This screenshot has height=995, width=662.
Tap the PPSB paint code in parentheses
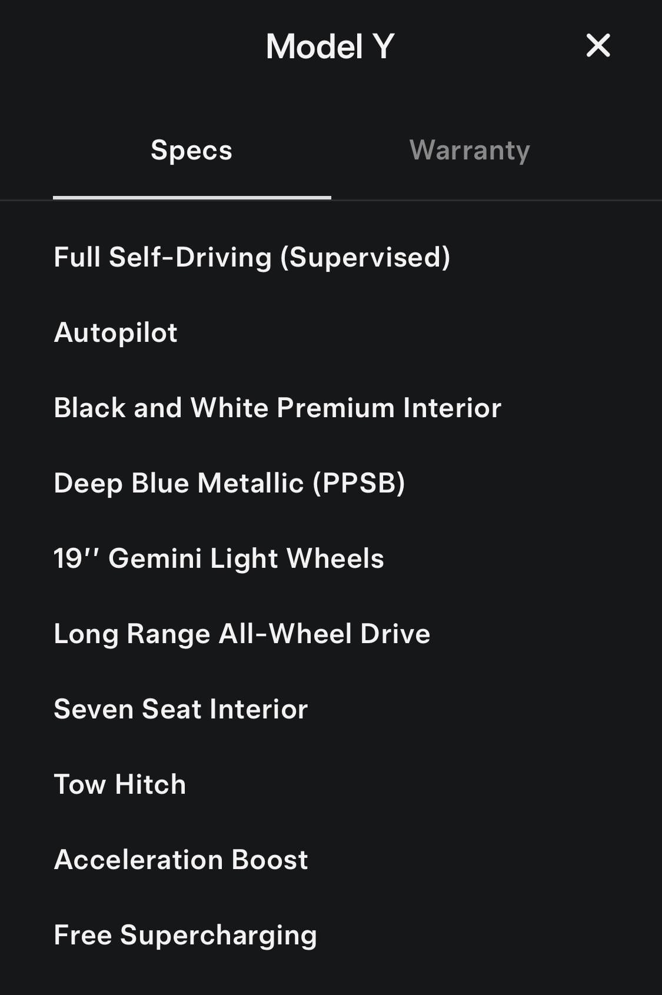pyautogui.click(x=359, y=483)
